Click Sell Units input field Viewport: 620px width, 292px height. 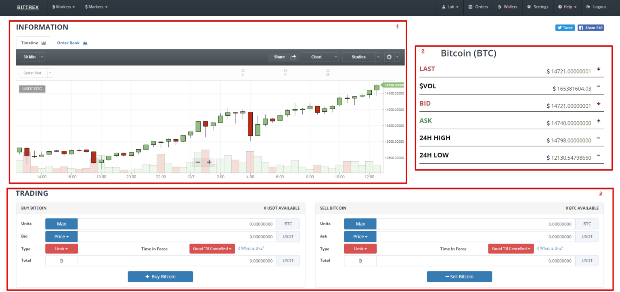click(x=476, y=224)
